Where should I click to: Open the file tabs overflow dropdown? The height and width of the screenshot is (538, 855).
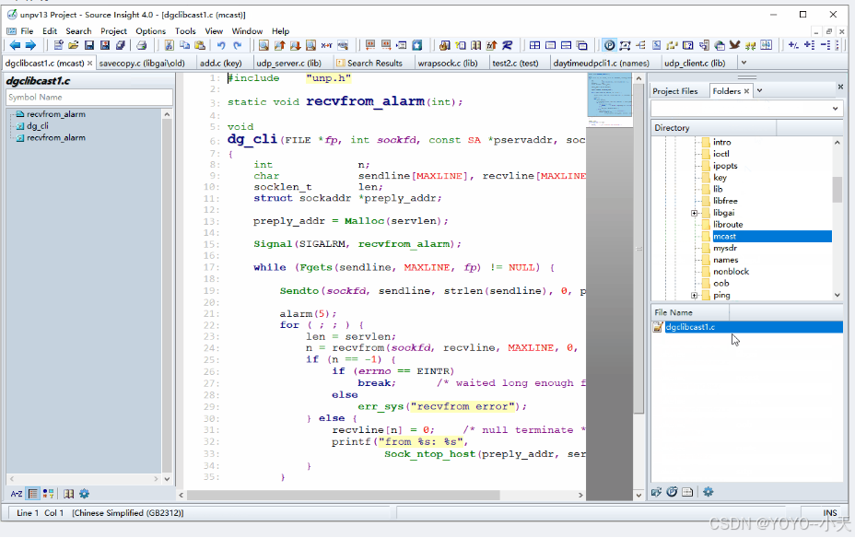tap(744, 63)
